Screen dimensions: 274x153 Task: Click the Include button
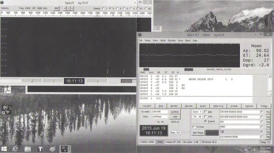234,106
